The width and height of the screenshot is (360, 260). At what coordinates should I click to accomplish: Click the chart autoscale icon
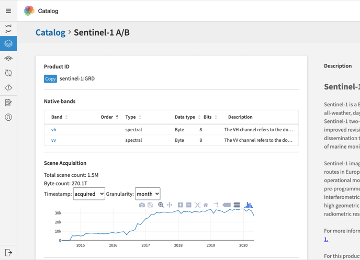coord(197,205)
